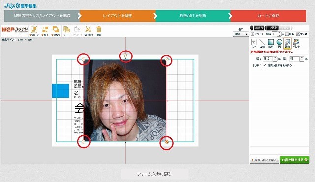Click the 1つ戻る undo button
Screen dimensions: 315x182
click(272, 28)
